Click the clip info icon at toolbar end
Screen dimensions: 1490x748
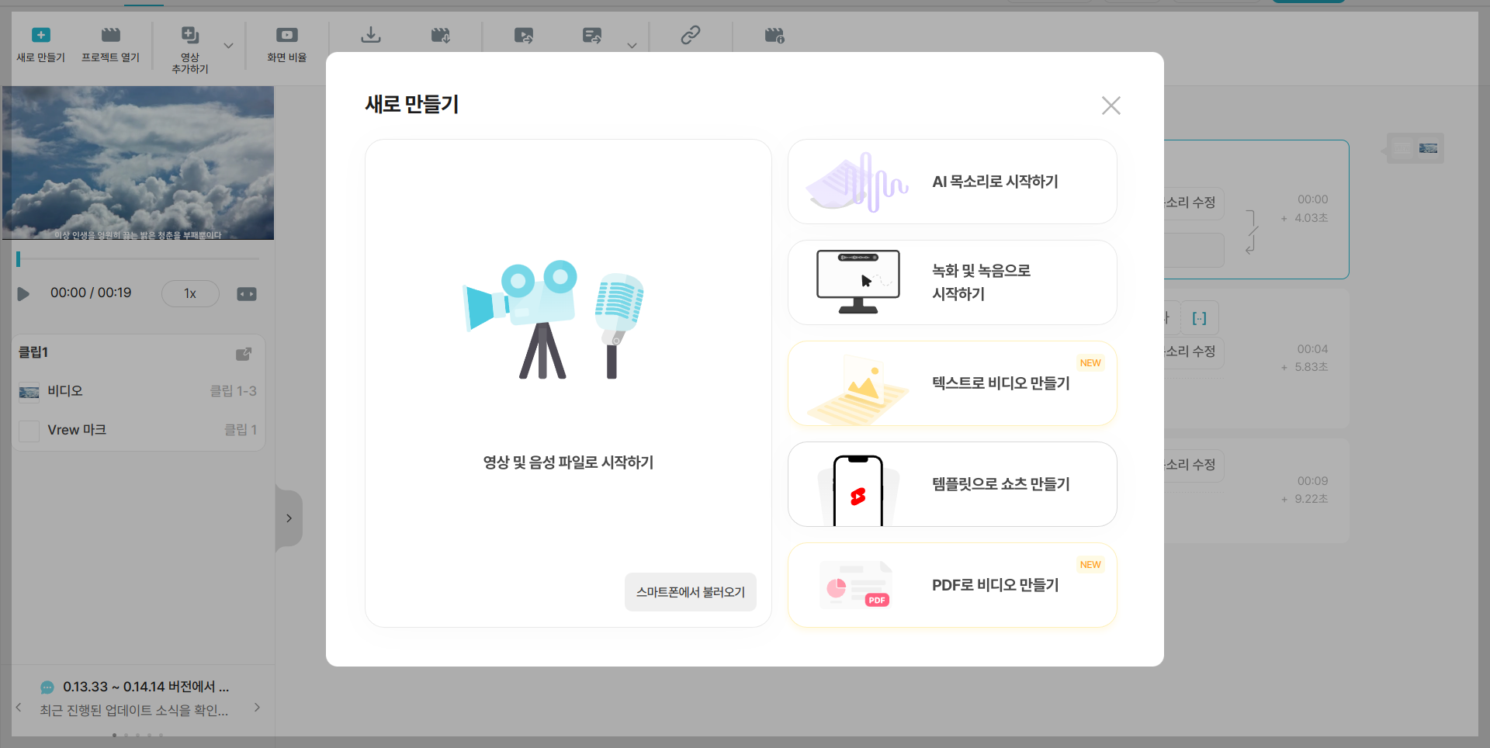[x=774, y=36]
